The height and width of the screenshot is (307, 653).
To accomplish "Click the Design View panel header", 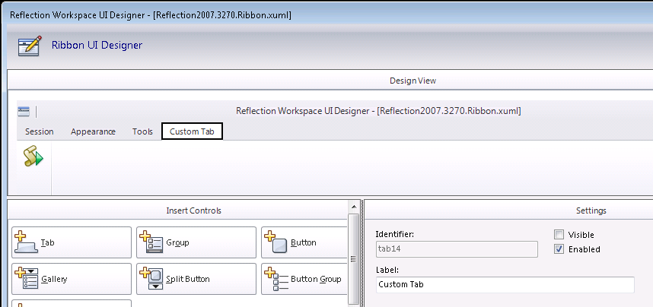I will [x=412, y=81].
